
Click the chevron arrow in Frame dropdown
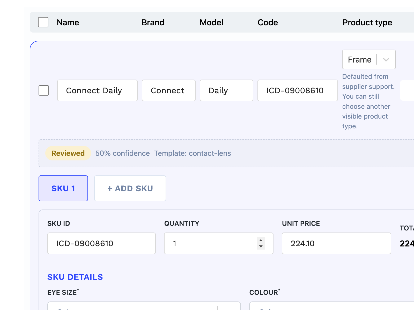coord(386,60)
